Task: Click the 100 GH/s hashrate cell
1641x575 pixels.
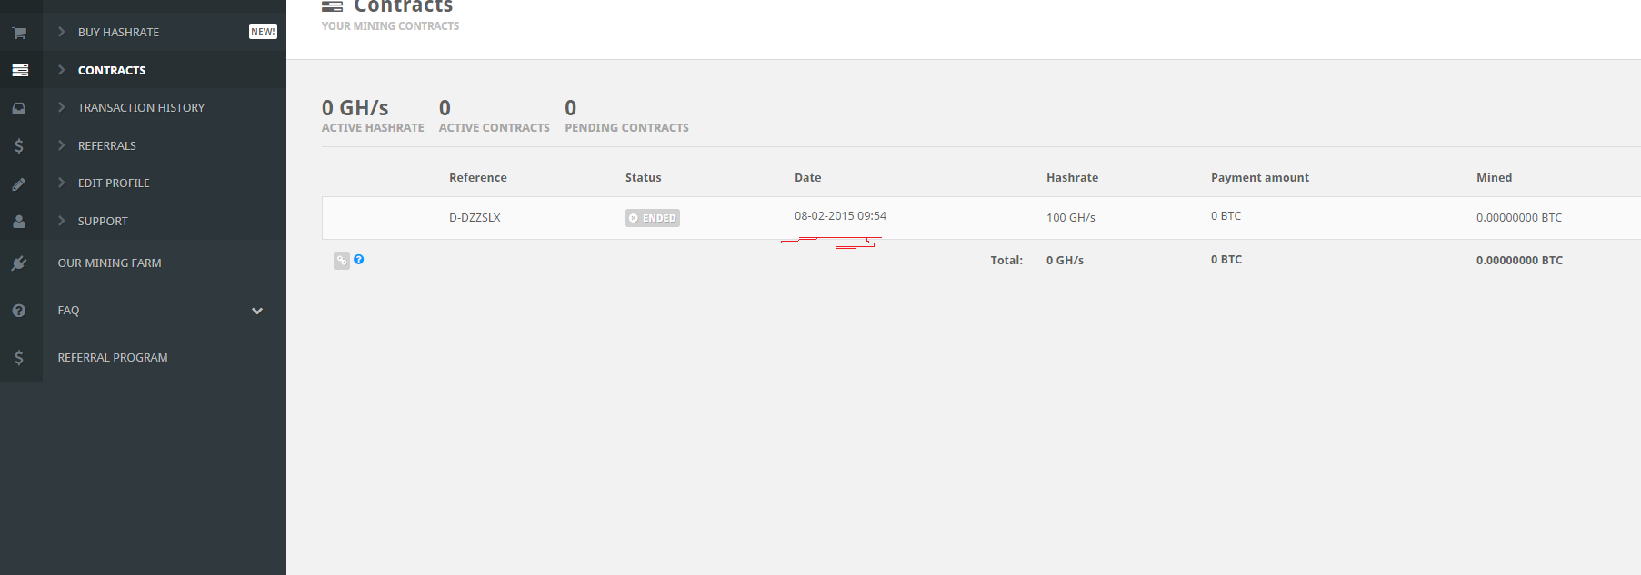Action: [x=1071, y=217]
